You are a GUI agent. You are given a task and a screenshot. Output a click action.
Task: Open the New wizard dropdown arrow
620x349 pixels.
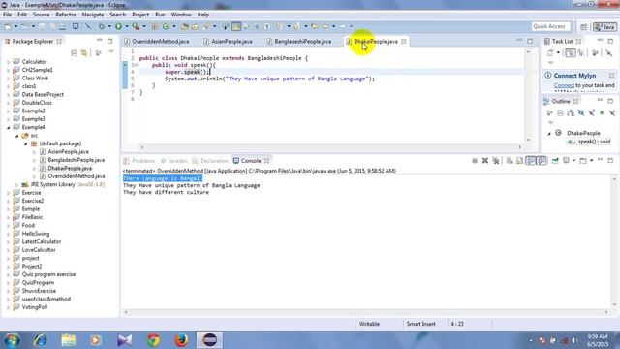[15, 26]
